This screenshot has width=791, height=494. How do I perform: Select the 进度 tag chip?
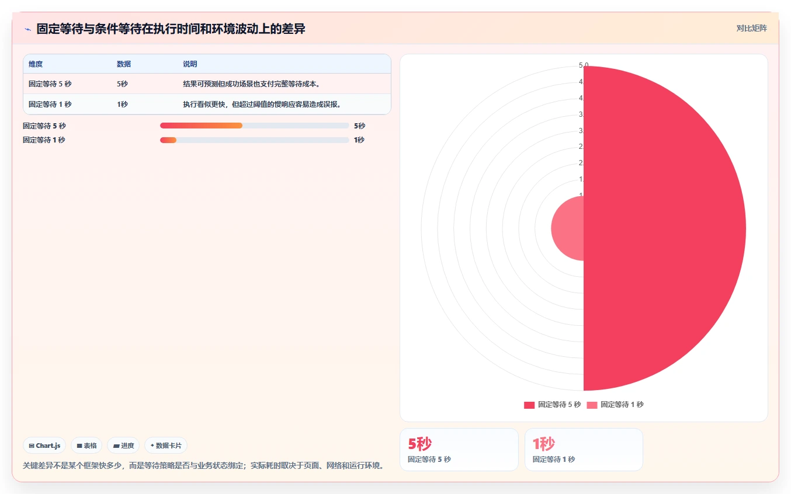(x=123, y=446)
